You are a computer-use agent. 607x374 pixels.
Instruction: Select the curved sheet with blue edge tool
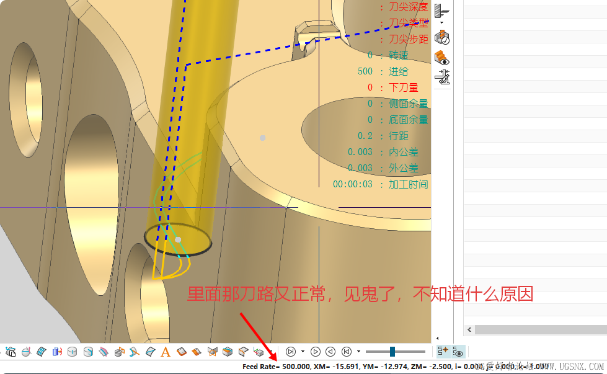point(150,352)
